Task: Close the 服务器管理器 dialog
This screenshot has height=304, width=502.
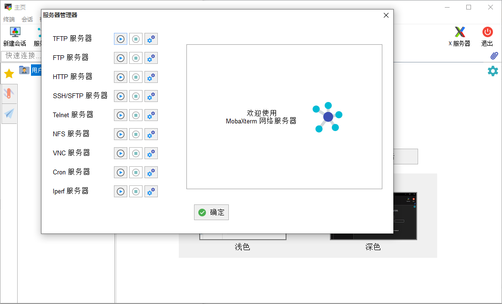Action: pos(386,15)
